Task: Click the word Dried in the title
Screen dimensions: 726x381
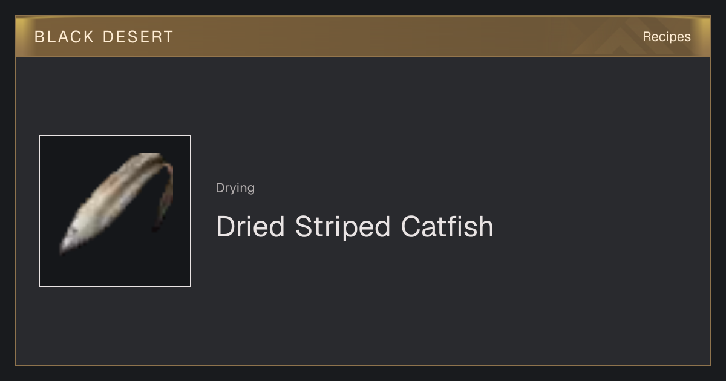Action: point(250,227)
